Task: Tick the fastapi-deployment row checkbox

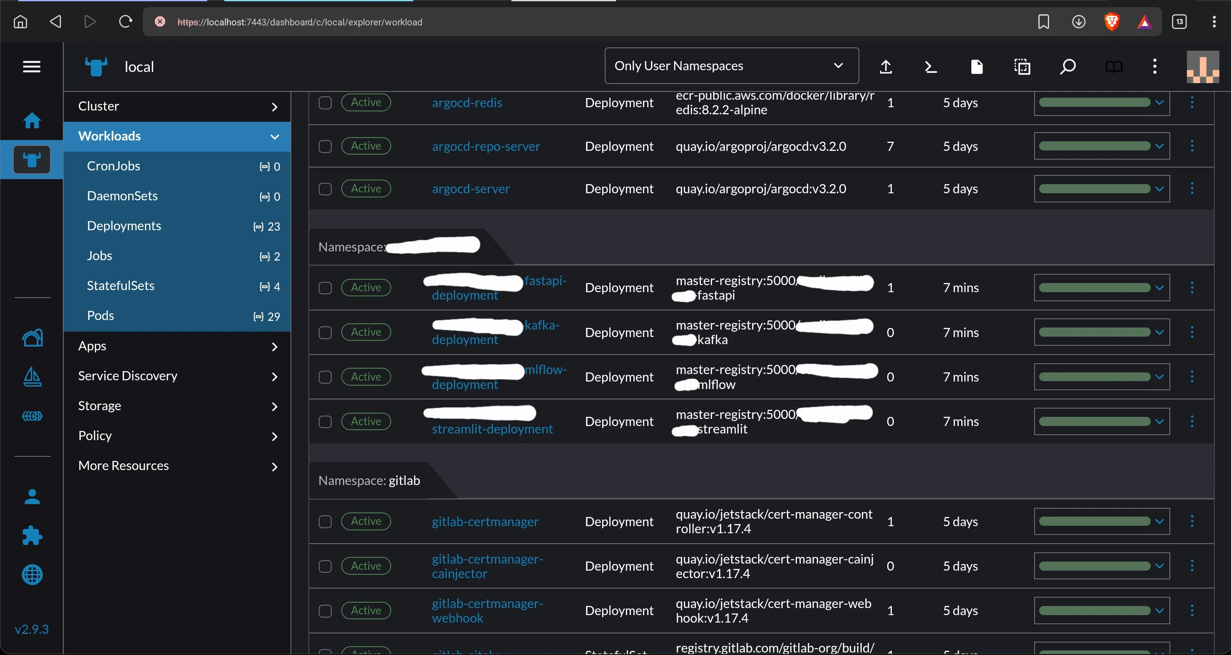Action: pos(325,288)
